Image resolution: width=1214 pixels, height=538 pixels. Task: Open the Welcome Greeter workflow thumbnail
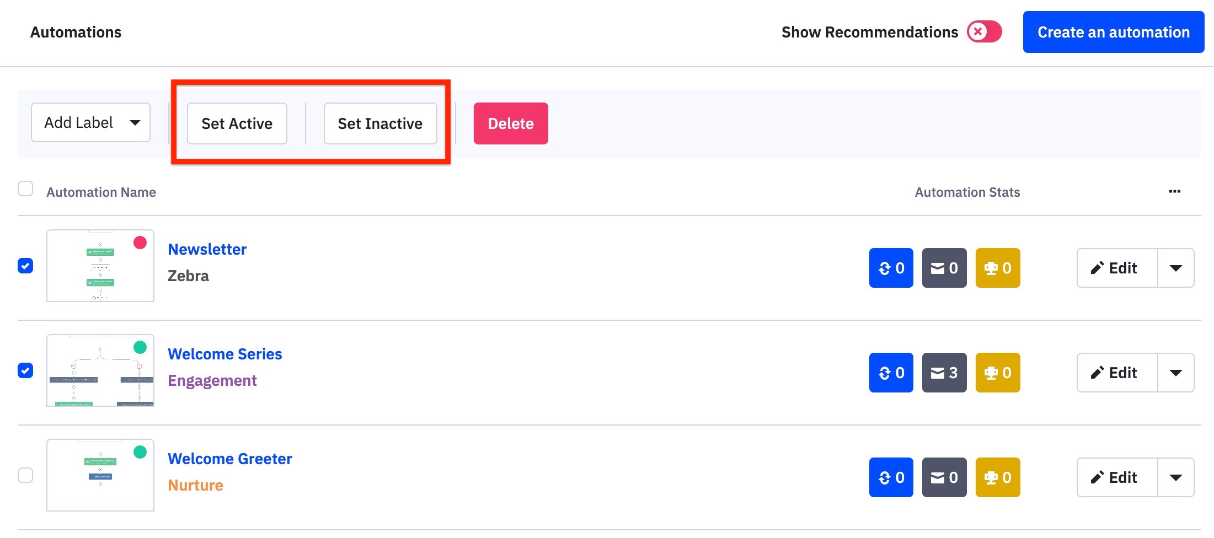click(x=100, y=475)
